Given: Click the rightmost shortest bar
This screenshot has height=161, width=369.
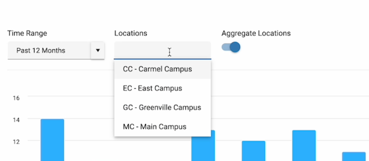Looking at the screenshot, I should [x=354, y=156].
